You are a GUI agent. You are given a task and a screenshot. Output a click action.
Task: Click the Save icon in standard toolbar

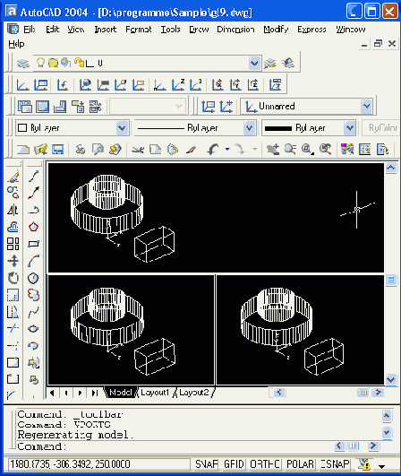[58, 150]
